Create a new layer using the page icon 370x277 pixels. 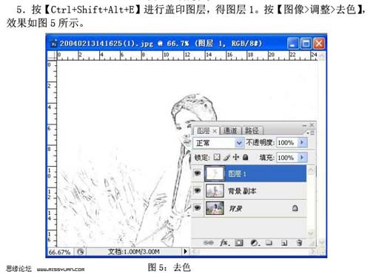pyautogui.click(x=284, y=243)
